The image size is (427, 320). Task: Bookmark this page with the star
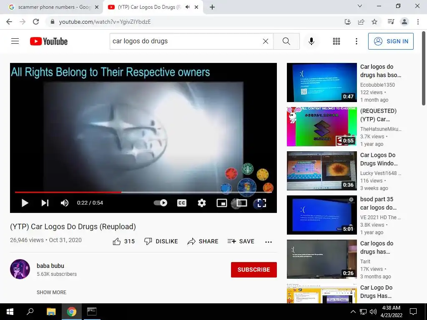pos(374,22)
